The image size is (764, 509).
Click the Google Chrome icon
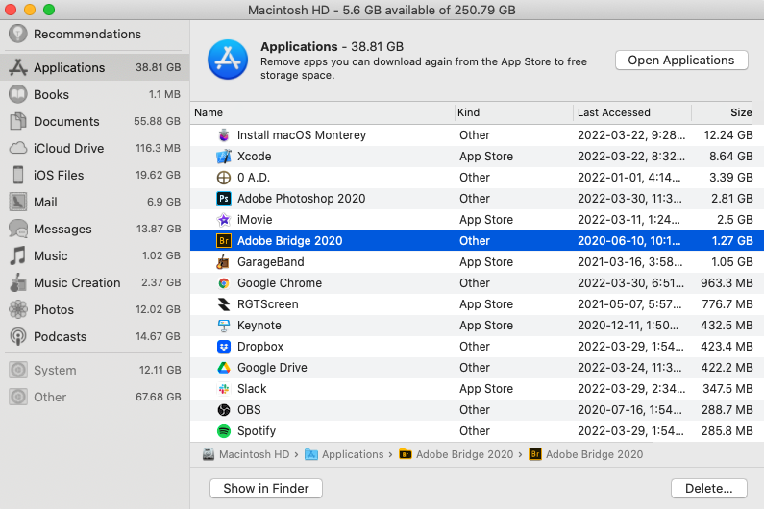[x=223, y=283]
